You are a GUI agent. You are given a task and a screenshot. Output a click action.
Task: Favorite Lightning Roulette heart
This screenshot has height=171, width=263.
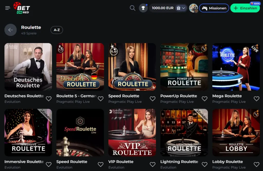click(x=204, y=165)
